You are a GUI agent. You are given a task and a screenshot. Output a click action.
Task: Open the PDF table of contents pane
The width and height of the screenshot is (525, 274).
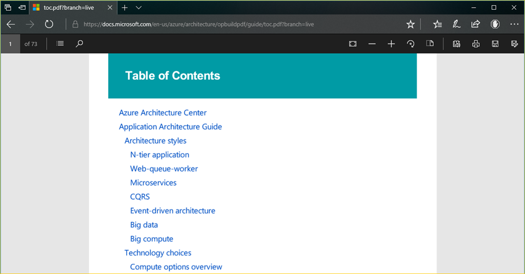pyautogui.click(x=60, y=44)
